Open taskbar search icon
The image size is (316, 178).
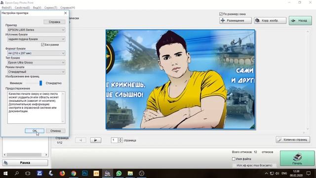[x=17, y=173]
